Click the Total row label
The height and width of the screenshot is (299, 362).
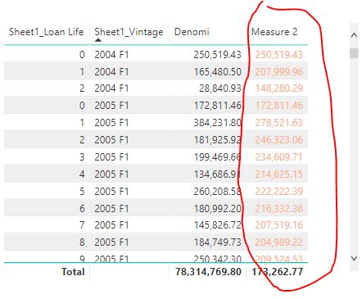73,272
